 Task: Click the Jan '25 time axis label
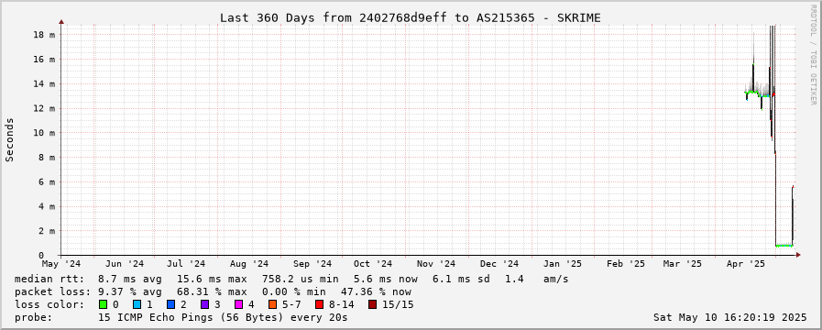(563, 264)
